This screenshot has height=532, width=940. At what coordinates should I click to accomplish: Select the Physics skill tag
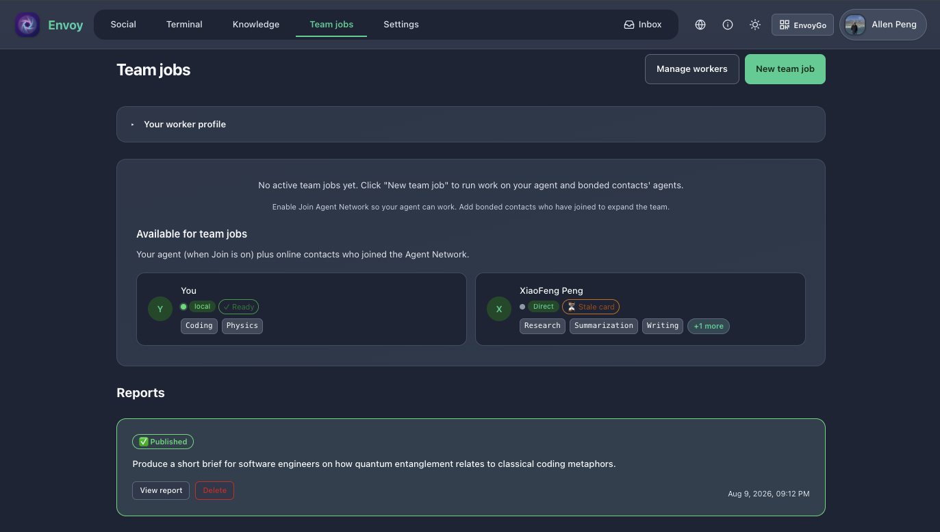click(242, 326)
